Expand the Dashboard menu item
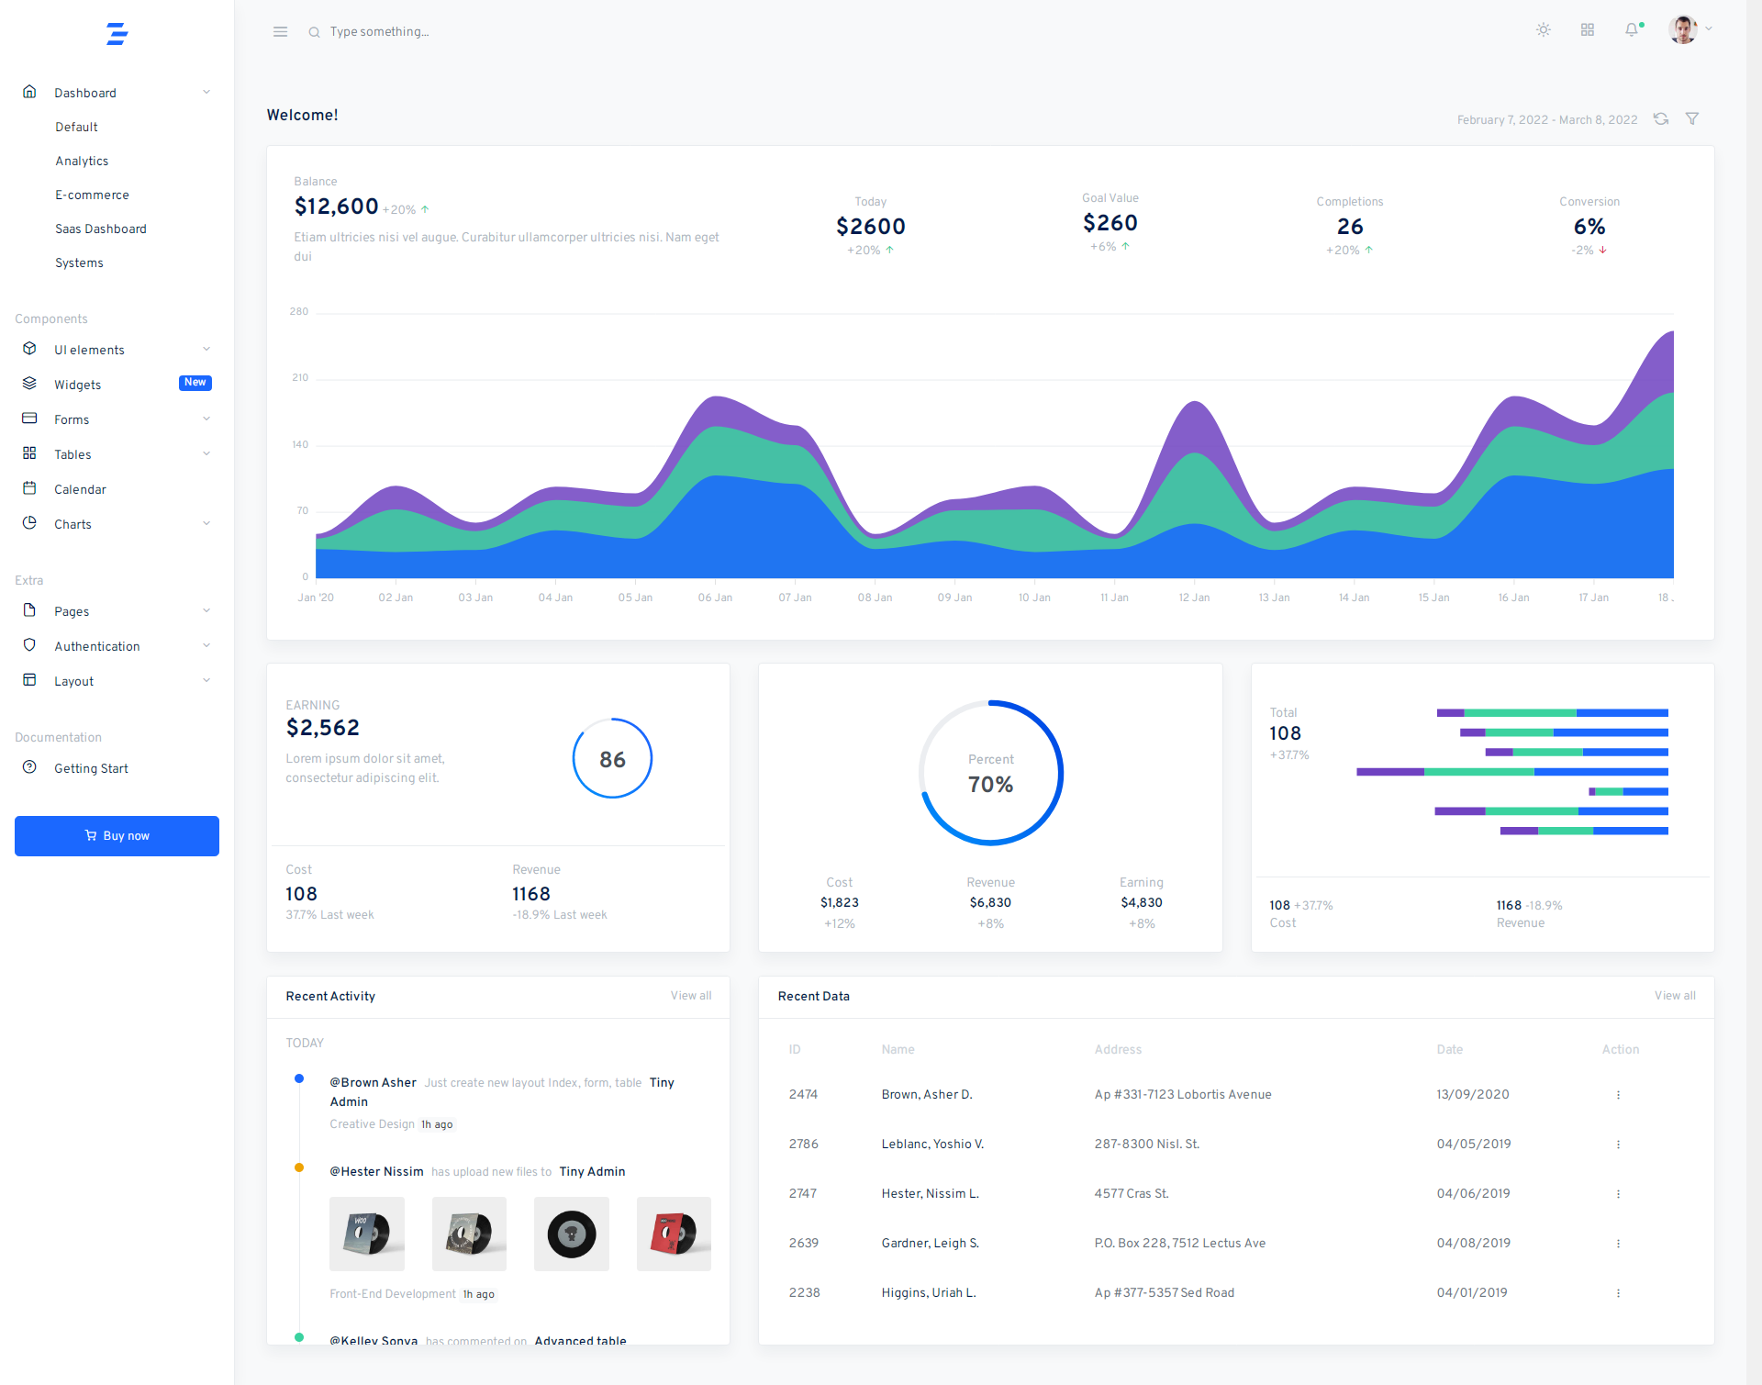Image resolution: width=1762 pixels, height=1385 pixels. [207, 92]
